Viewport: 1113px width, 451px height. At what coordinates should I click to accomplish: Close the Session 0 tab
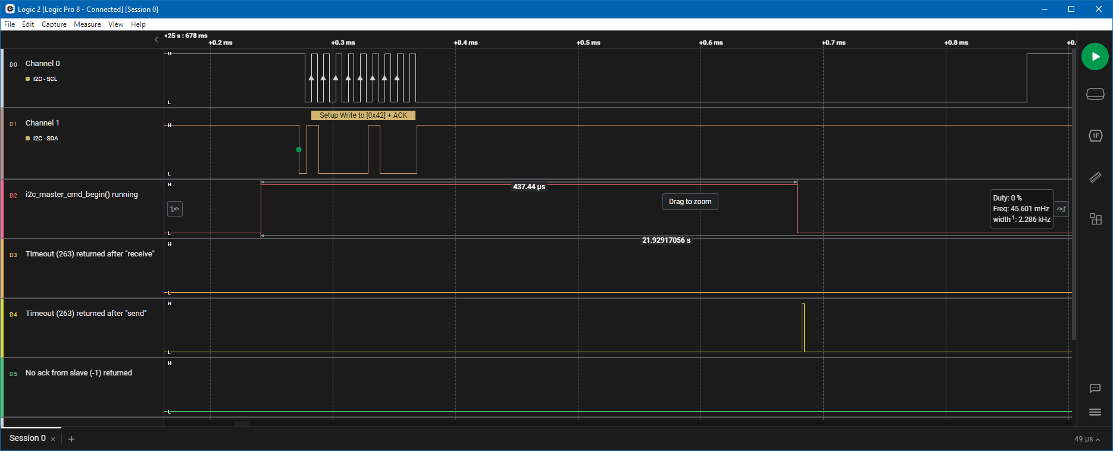coord(53,439)
